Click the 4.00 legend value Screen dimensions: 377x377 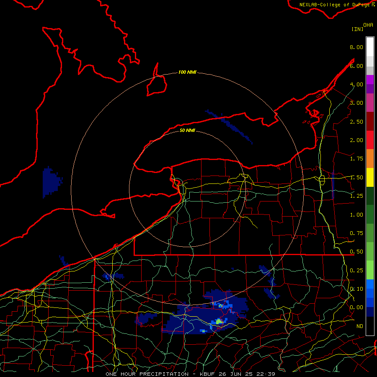tap(356, 84)
